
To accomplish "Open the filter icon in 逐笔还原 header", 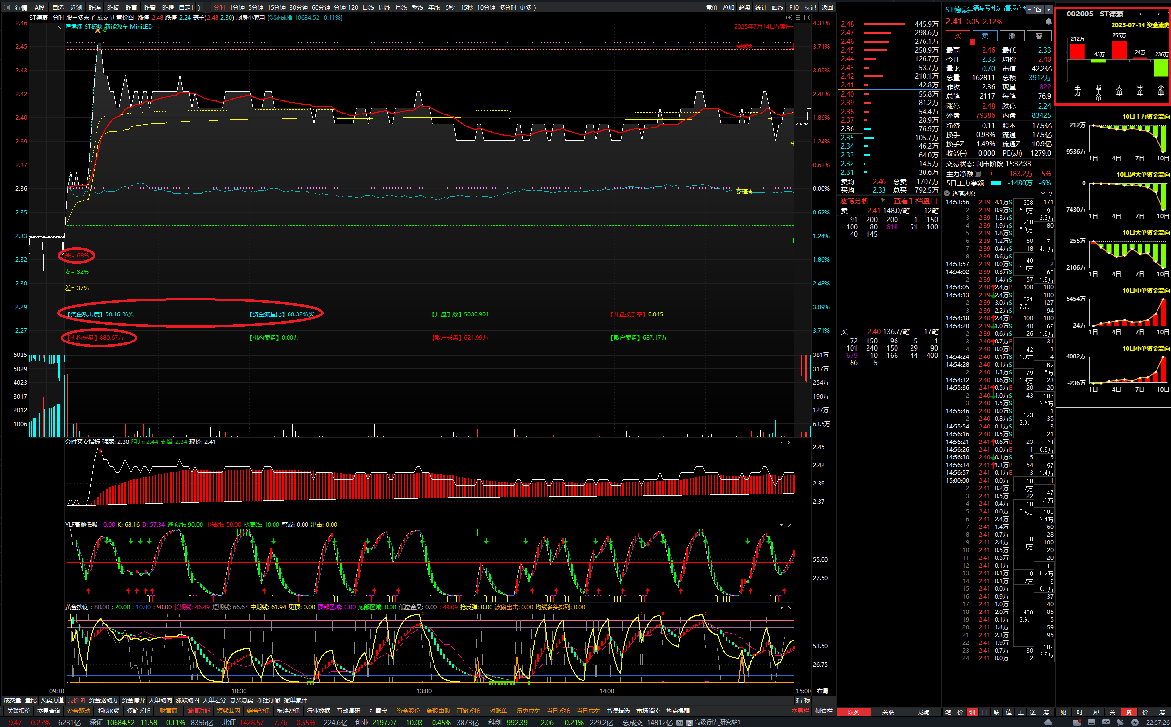I will click(x=1043, y=193).
